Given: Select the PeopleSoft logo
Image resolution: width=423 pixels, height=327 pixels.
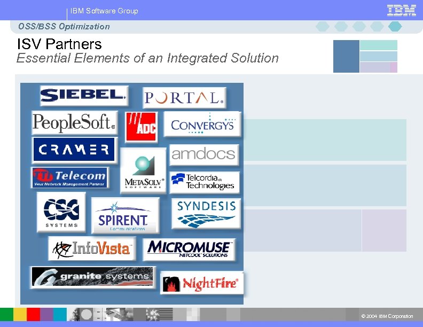Looking at the screenshot, I should point(74,122).
